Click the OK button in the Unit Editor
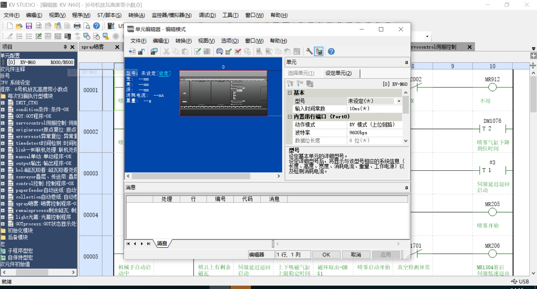Image resolution: width=537 pixels, height=289 pixels. pyautogui.click(x=326, y=255)
